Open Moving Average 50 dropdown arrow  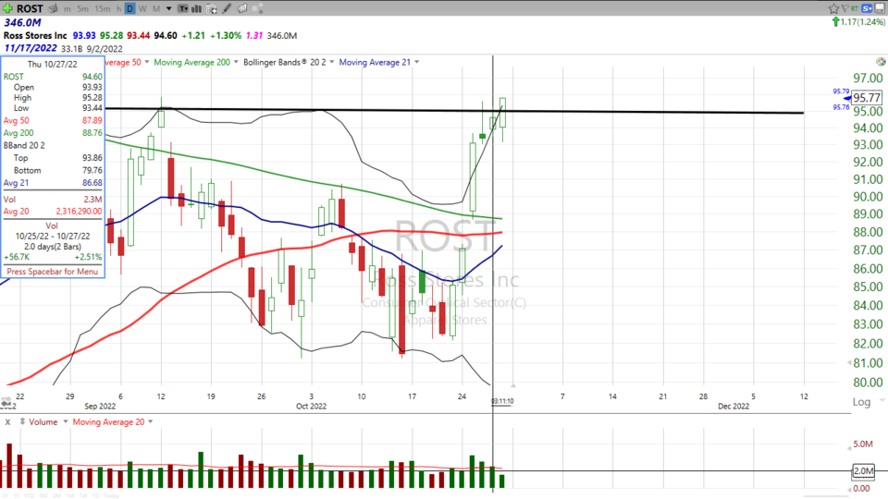(x=147, y=62)
